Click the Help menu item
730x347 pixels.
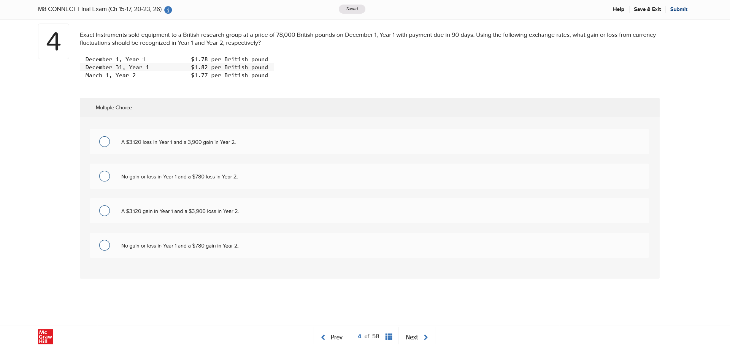point(618,9)
